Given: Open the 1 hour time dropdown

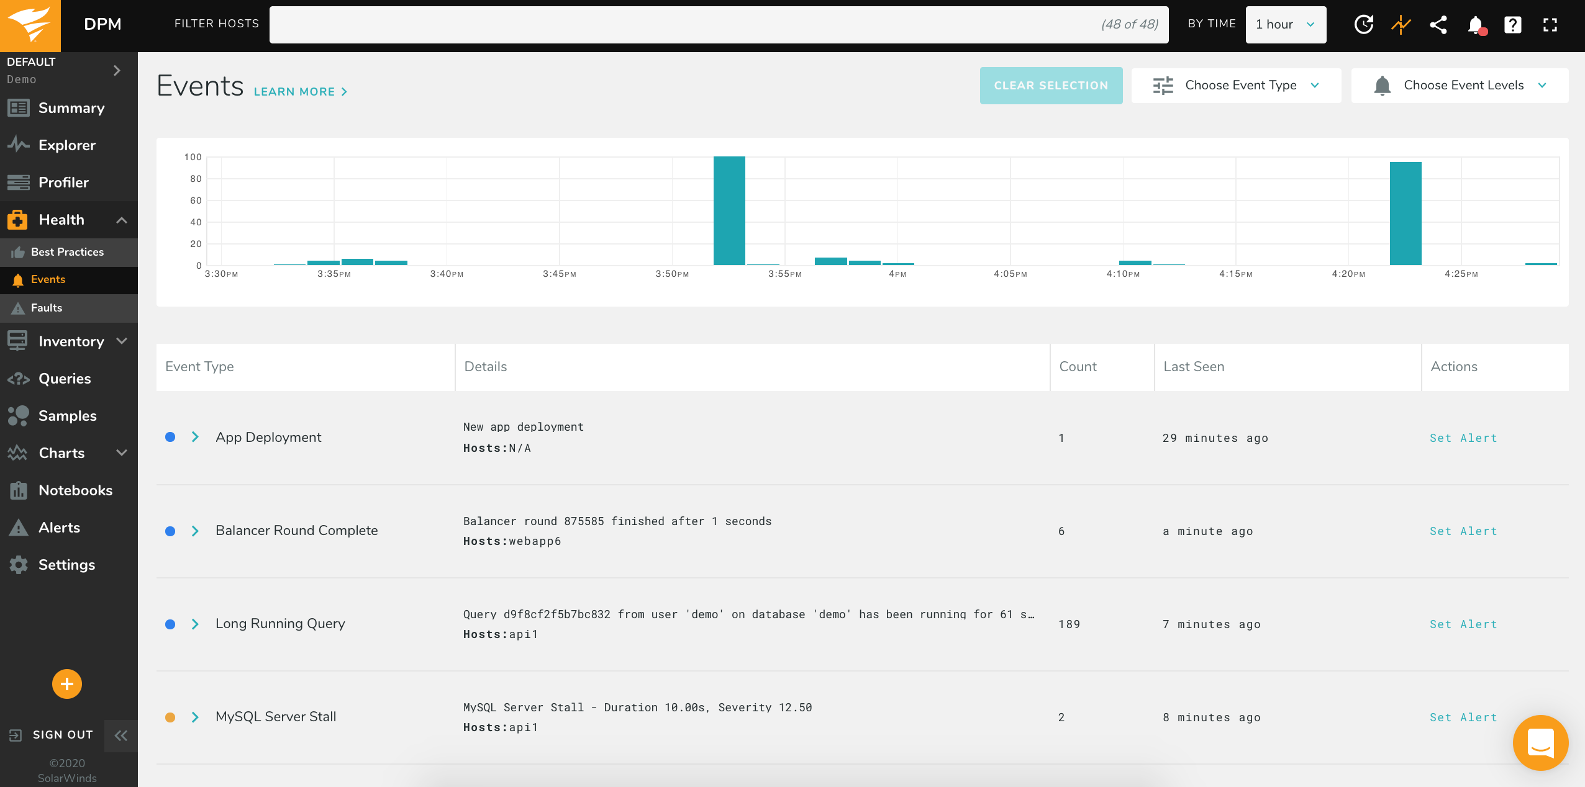Looking at the screenshot, I should point(1285,25).
